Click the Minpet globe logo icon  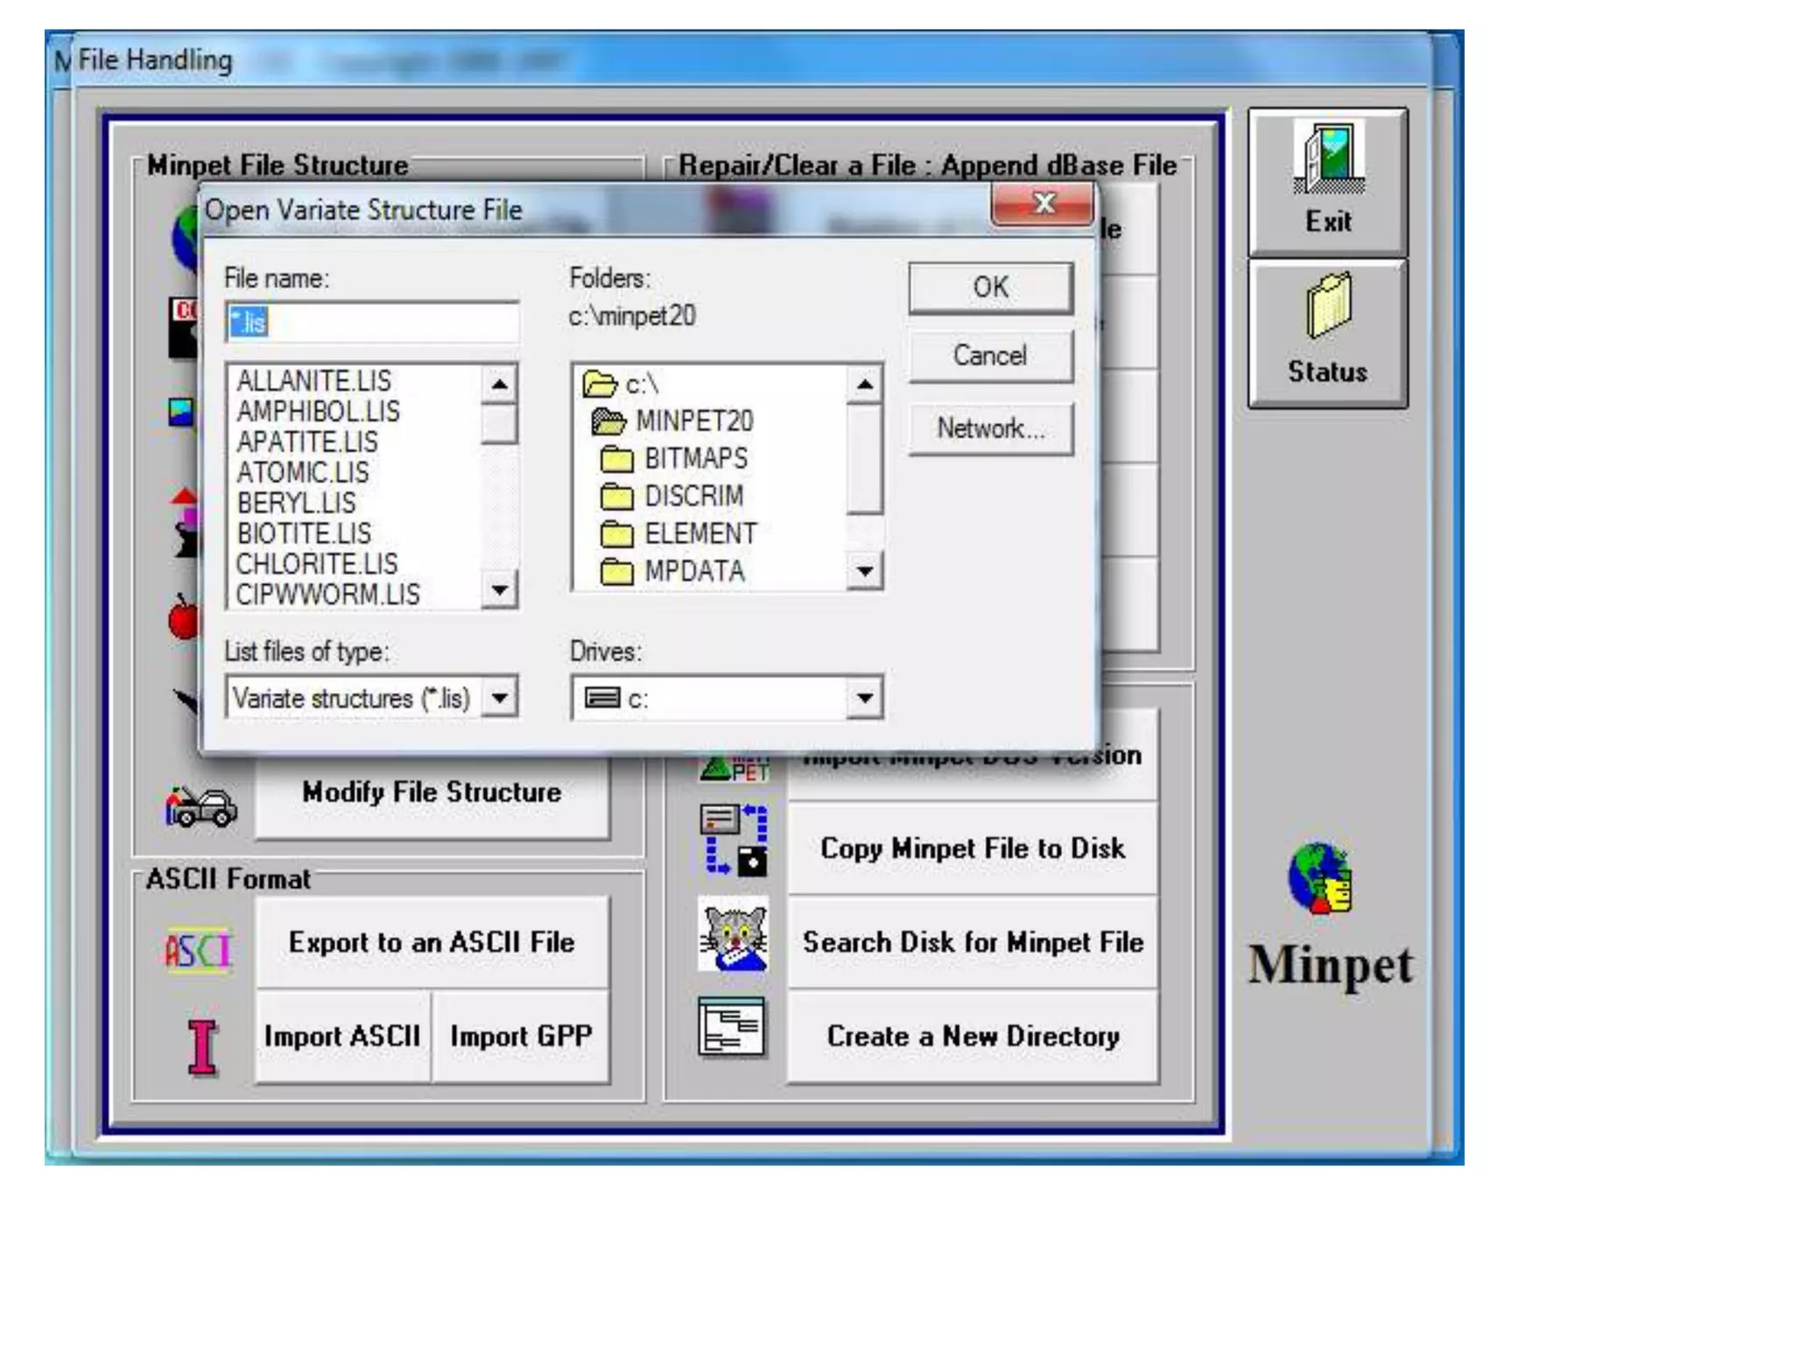coord(1320,878)
